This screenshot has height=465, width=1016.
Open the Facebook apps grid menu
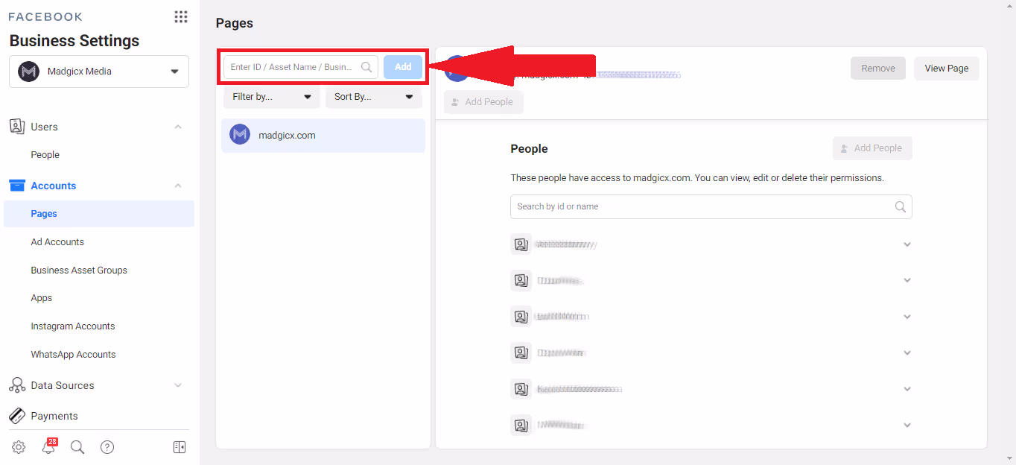pyautogui.click(x=180, y=16)
